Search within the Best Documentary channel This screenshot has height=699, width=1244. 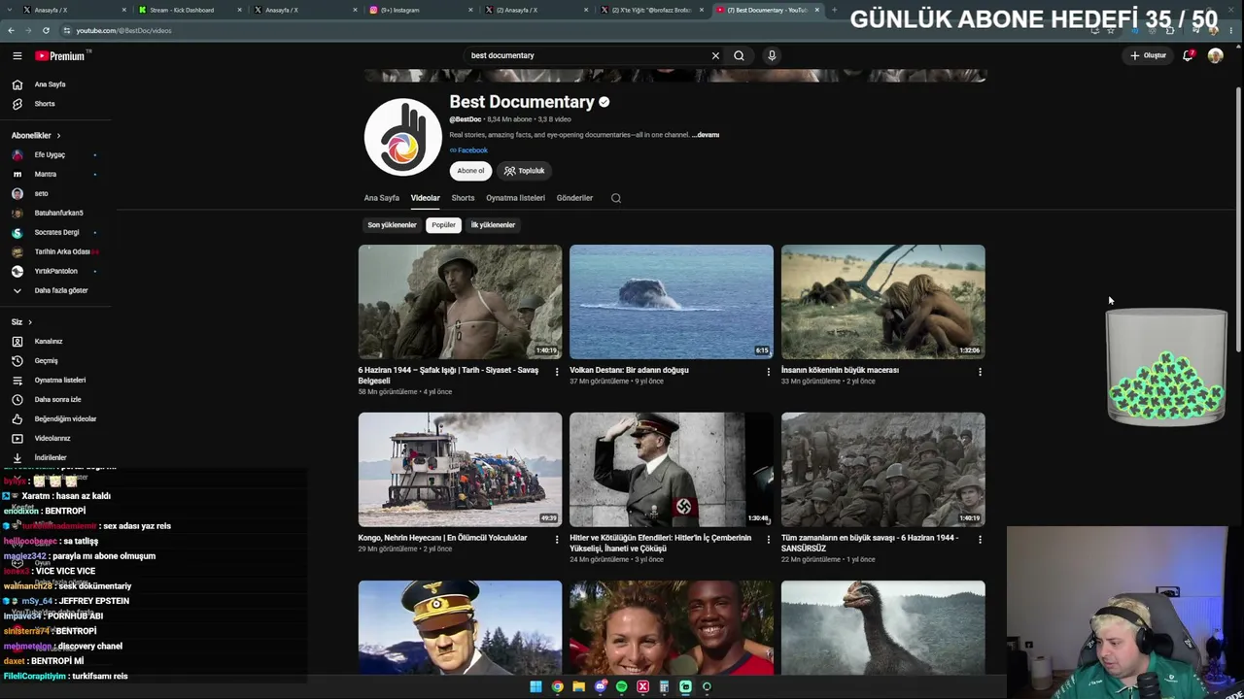click(x=615, y=198)
